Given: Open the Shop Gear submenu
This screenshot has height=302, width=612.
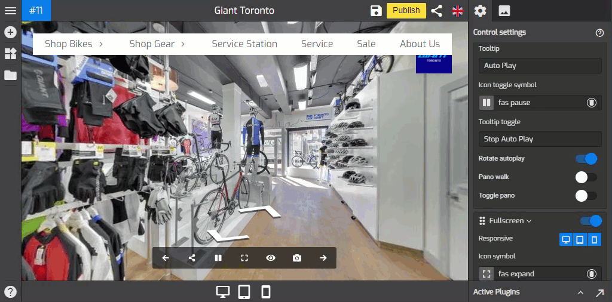Looking at the screenshot, I should [157, 44].
